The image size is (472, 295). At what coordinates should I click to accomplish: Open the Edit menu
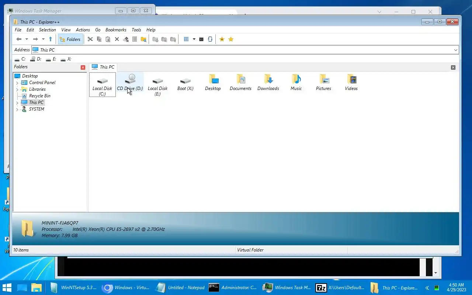click(30, 30)
